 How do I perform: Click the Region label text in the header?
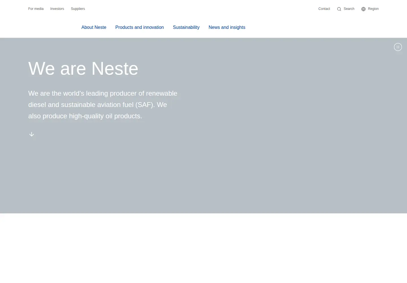[373, 9]
